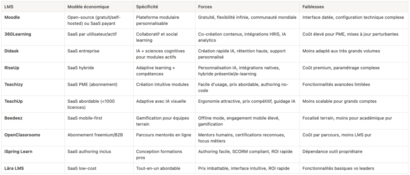Click the LMS column header
This screenshot has width=410, height=175.
coord(8,7)
